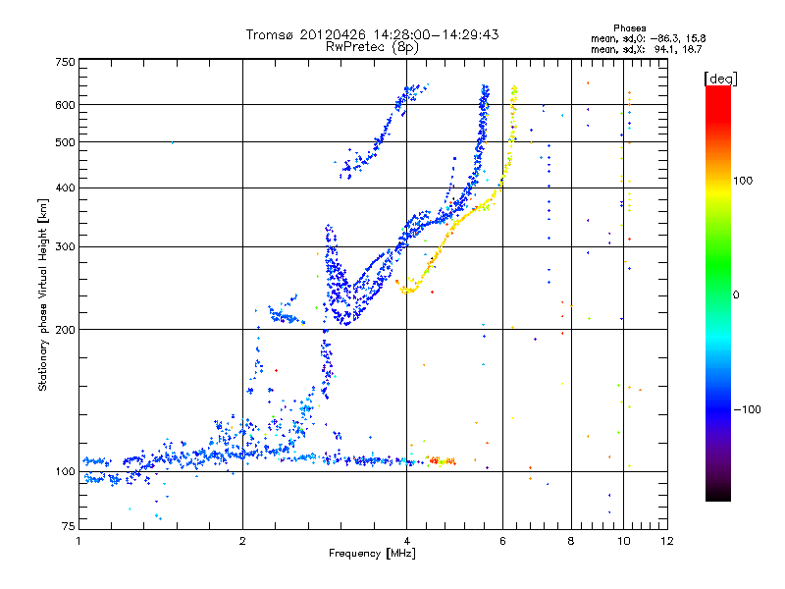Click the x-axis tick label "12"
This screenshot has height=589, width=785.
pyautogui.click(x=667, y=541)
